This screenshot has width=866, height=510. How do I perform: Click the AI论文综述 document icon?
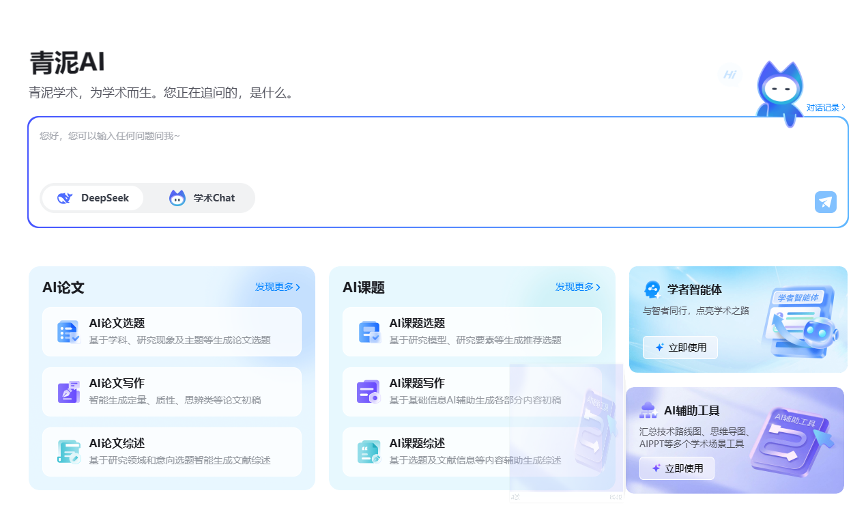pyautogui.click(x=68, y=452)
